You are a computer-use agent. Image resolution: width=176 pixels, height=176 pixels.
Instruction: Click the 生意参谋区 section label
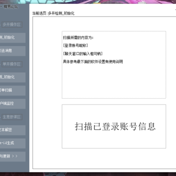point(12,117)
